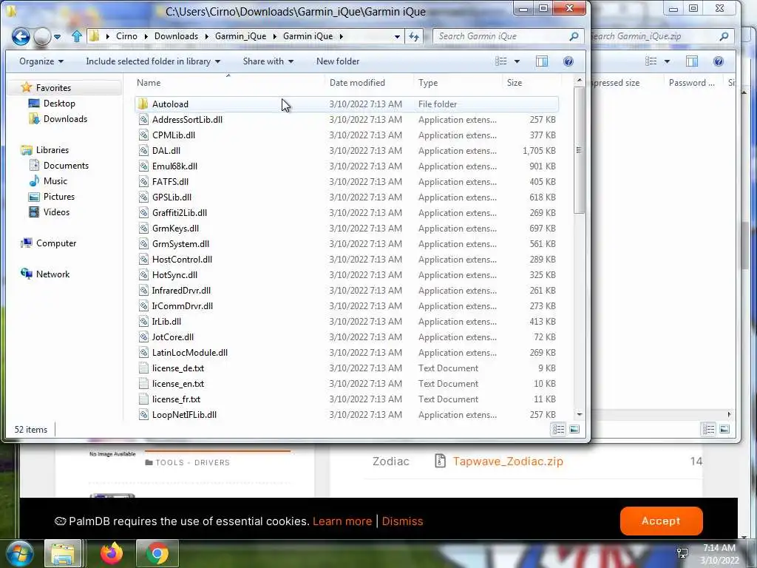Open the Share with menu
Viewport: 757px width, 568px height.
[268, 61]
